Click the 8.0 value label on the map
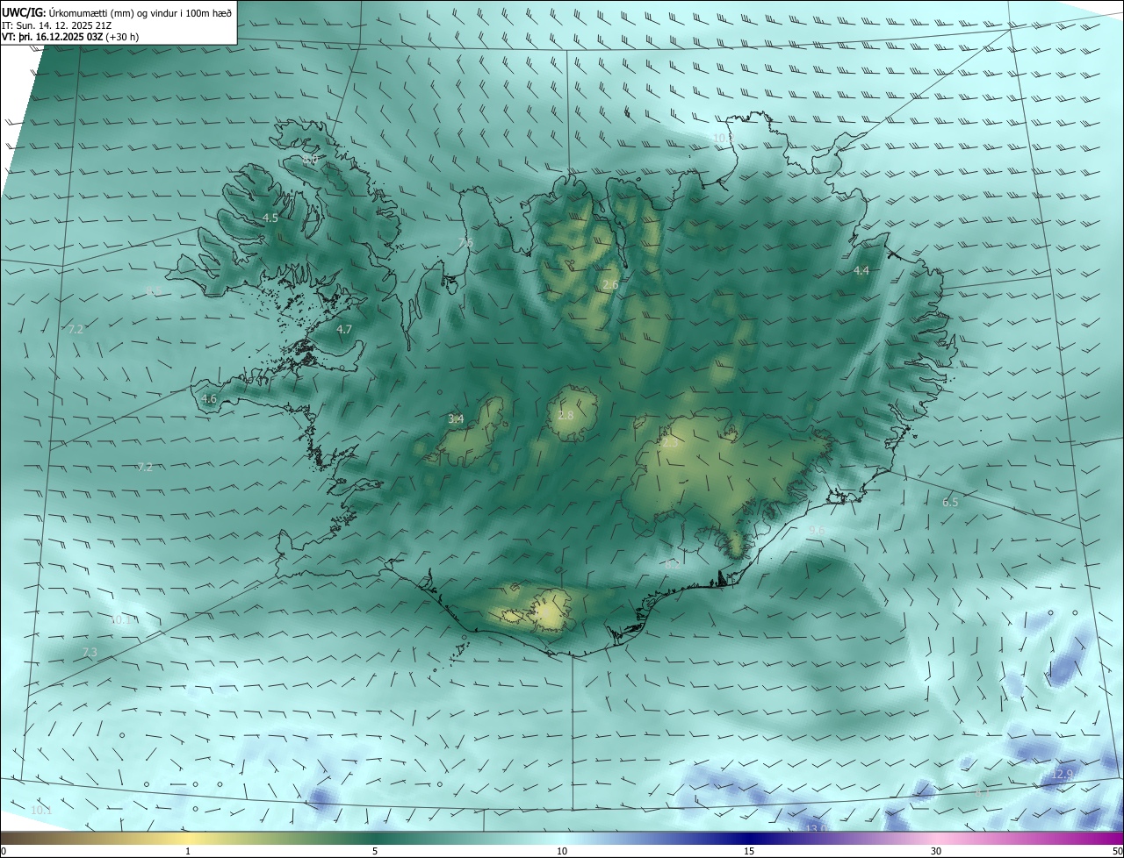1124x858 pixels. point(310,161)
